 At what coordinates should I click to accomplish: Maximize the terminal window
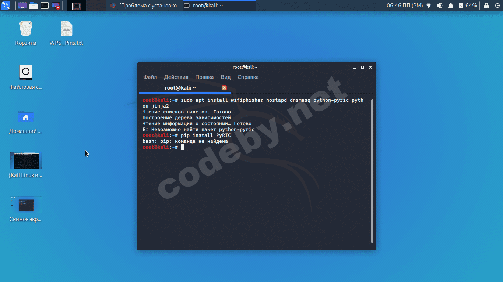point(362,67)
